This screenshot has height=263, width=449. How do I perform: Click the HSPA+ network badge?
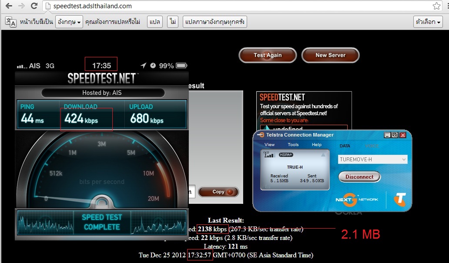[286, 155]
